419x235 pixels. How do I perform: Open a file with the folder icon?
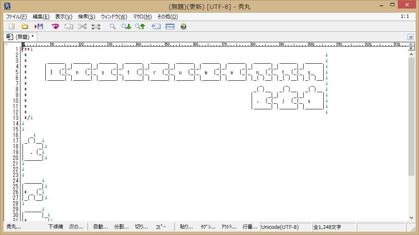point(25,27)
